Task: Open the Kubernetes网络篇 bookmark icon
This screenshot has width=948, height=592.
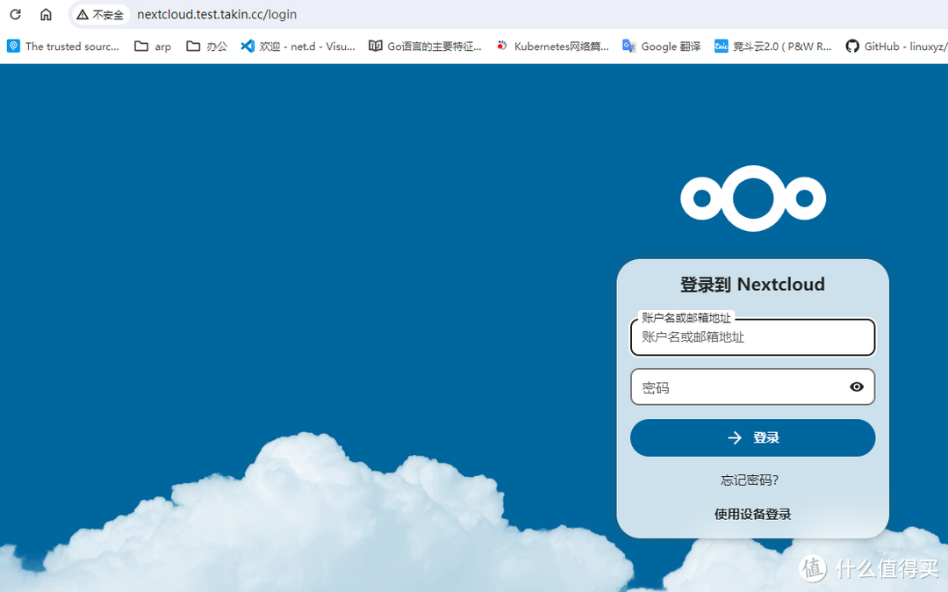Action: click(x=501, y=46)
